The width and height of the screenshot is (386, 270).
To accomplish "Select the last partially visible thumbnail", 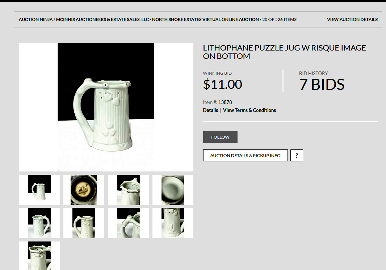I will (x=39, y=256).
